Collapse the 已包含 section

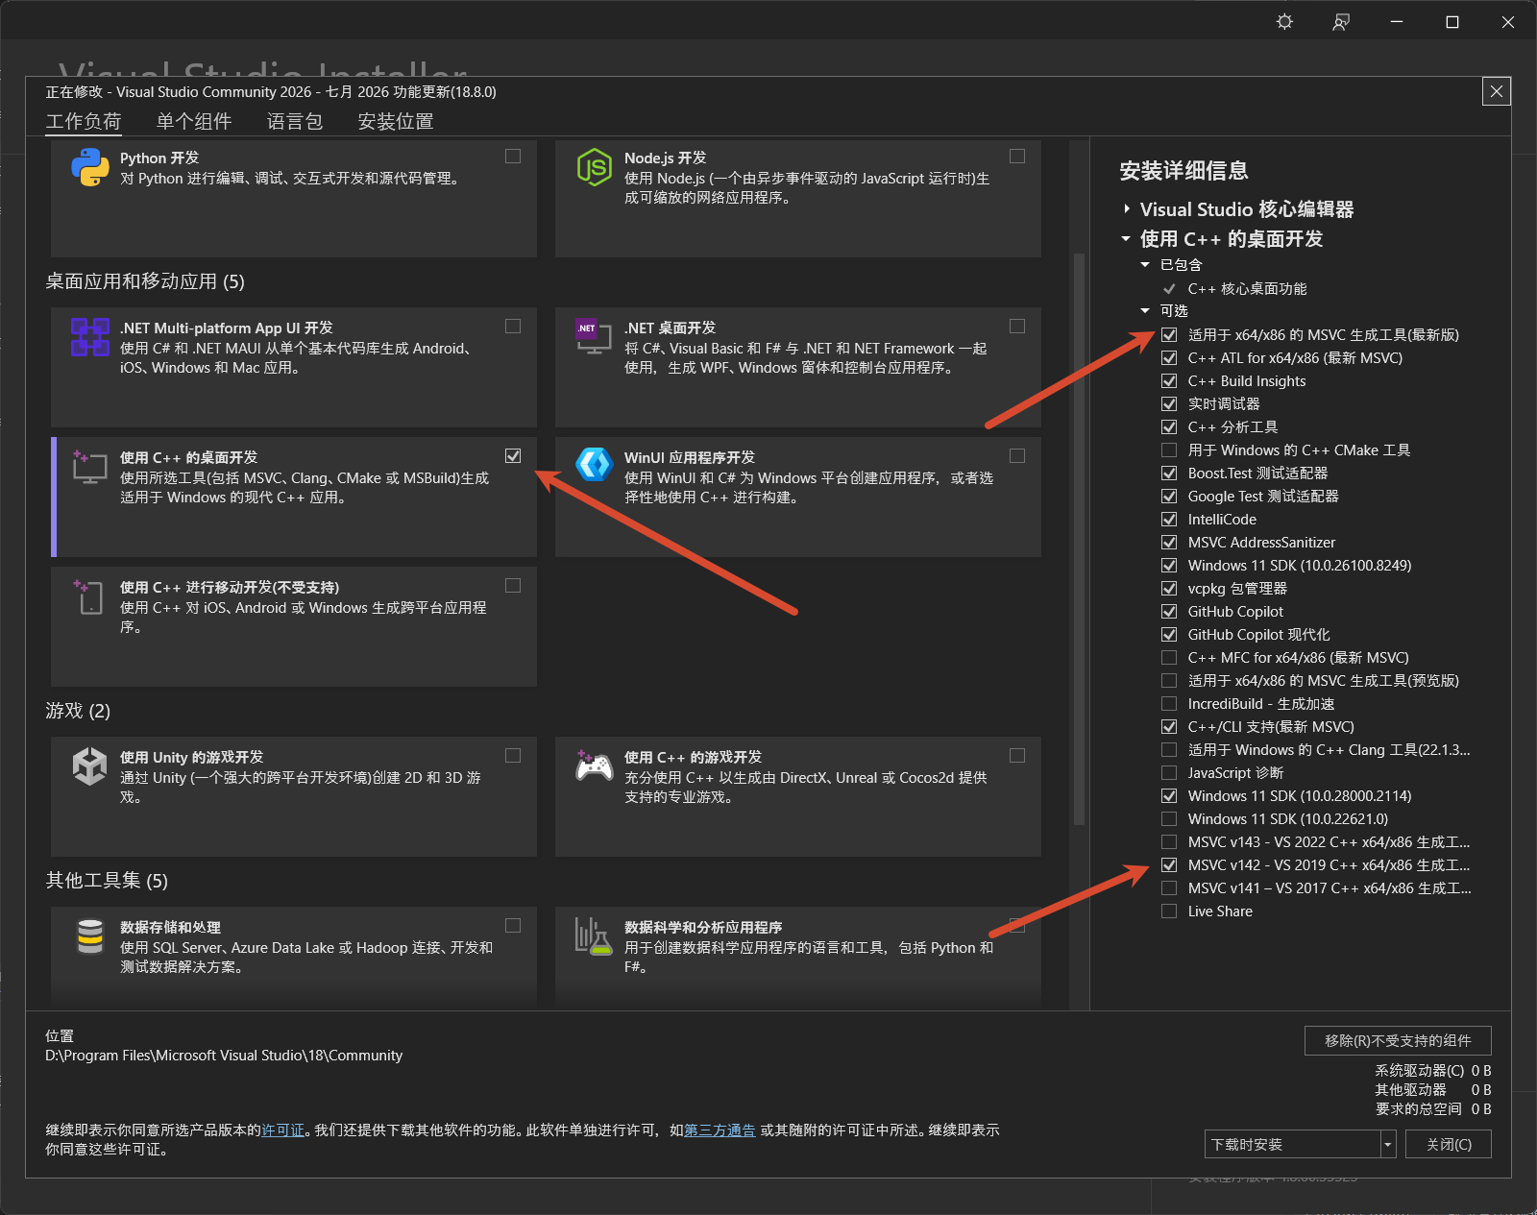(1145, 264)
